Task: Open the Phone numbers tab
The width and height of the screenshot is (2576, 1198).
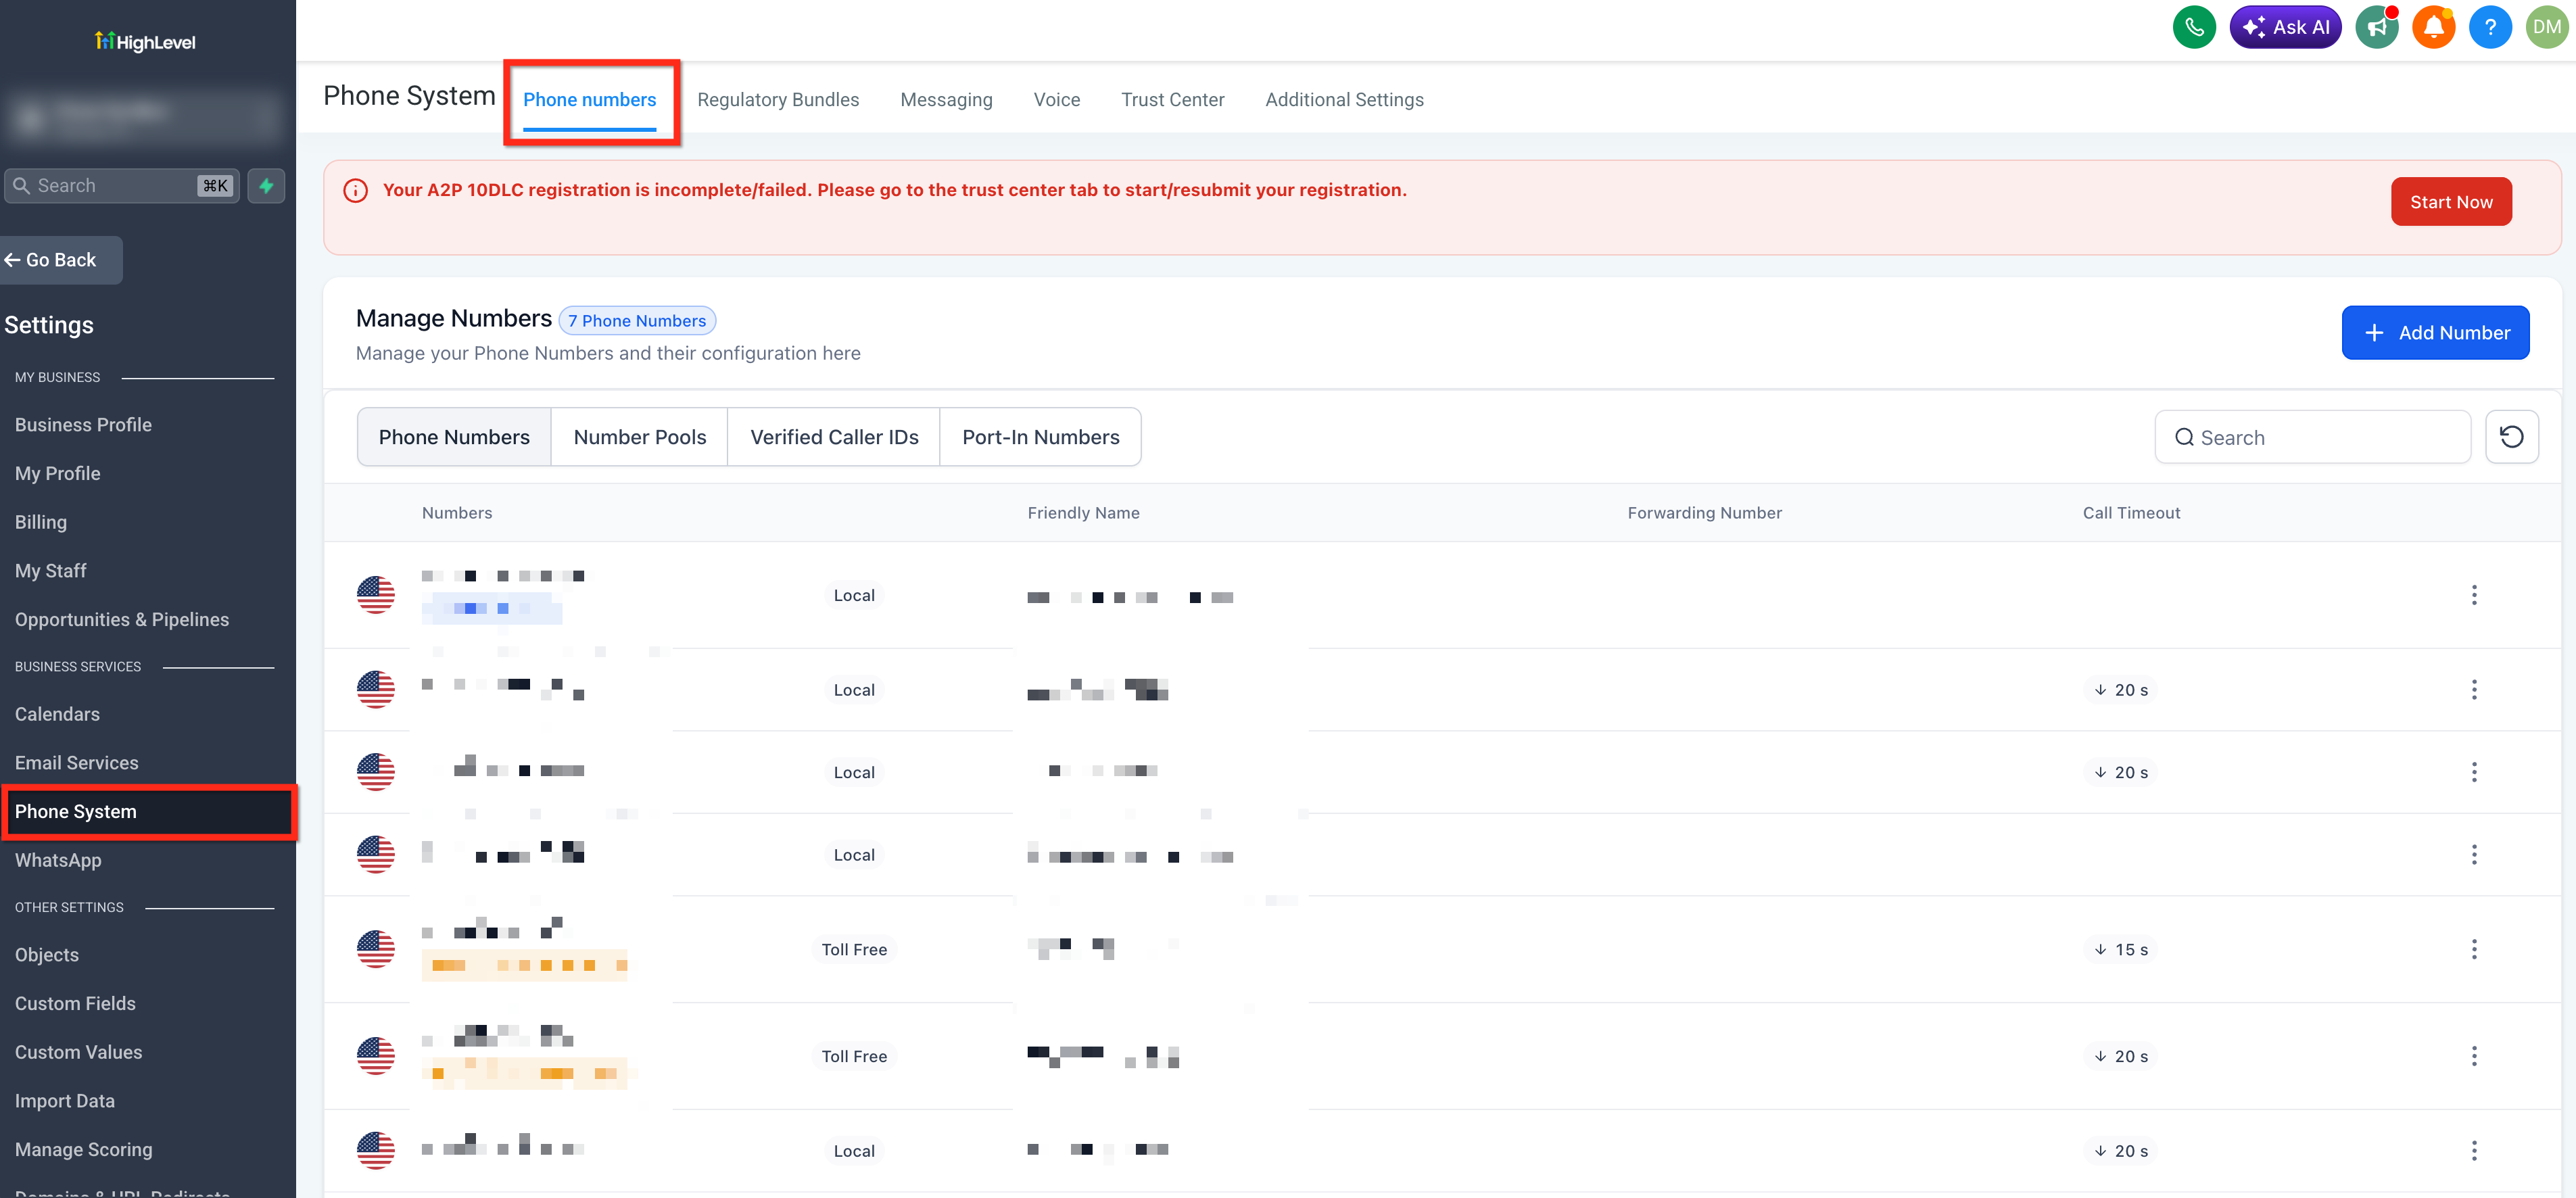Action: click(x=590, y=100)
